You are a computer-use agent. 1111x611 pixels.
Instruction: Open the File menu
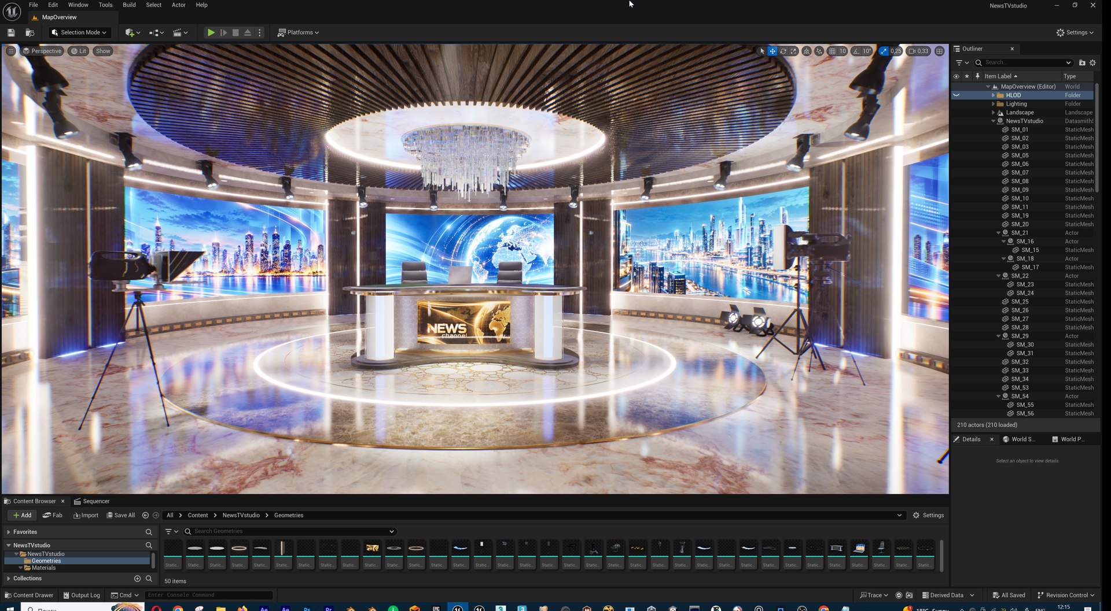(x=34, y=5)
